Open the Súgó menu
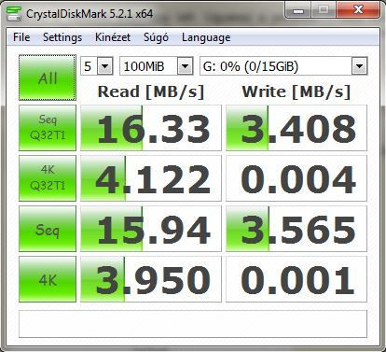Viewport: 386px width, 352px height. click(156, 37)
